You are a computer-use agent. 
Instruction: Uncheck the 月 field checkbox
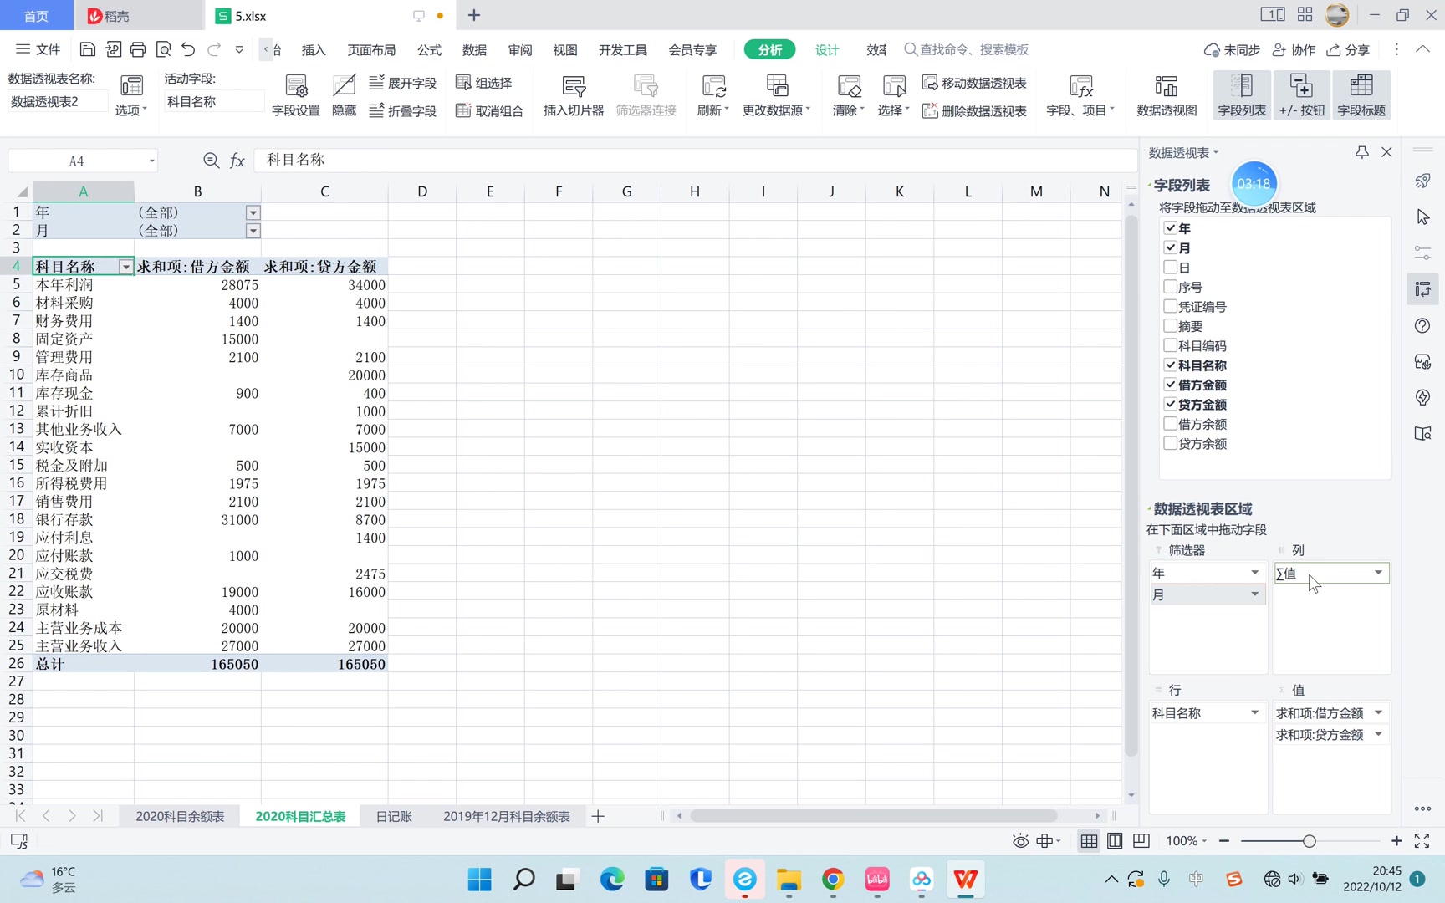coord(1171,247)
